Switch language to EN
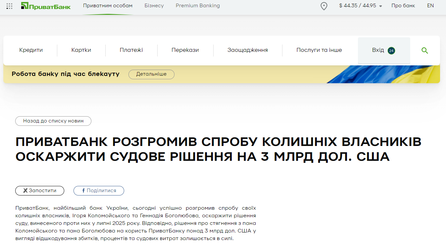The height and width of the screenshot is (248, 446). 430,6
